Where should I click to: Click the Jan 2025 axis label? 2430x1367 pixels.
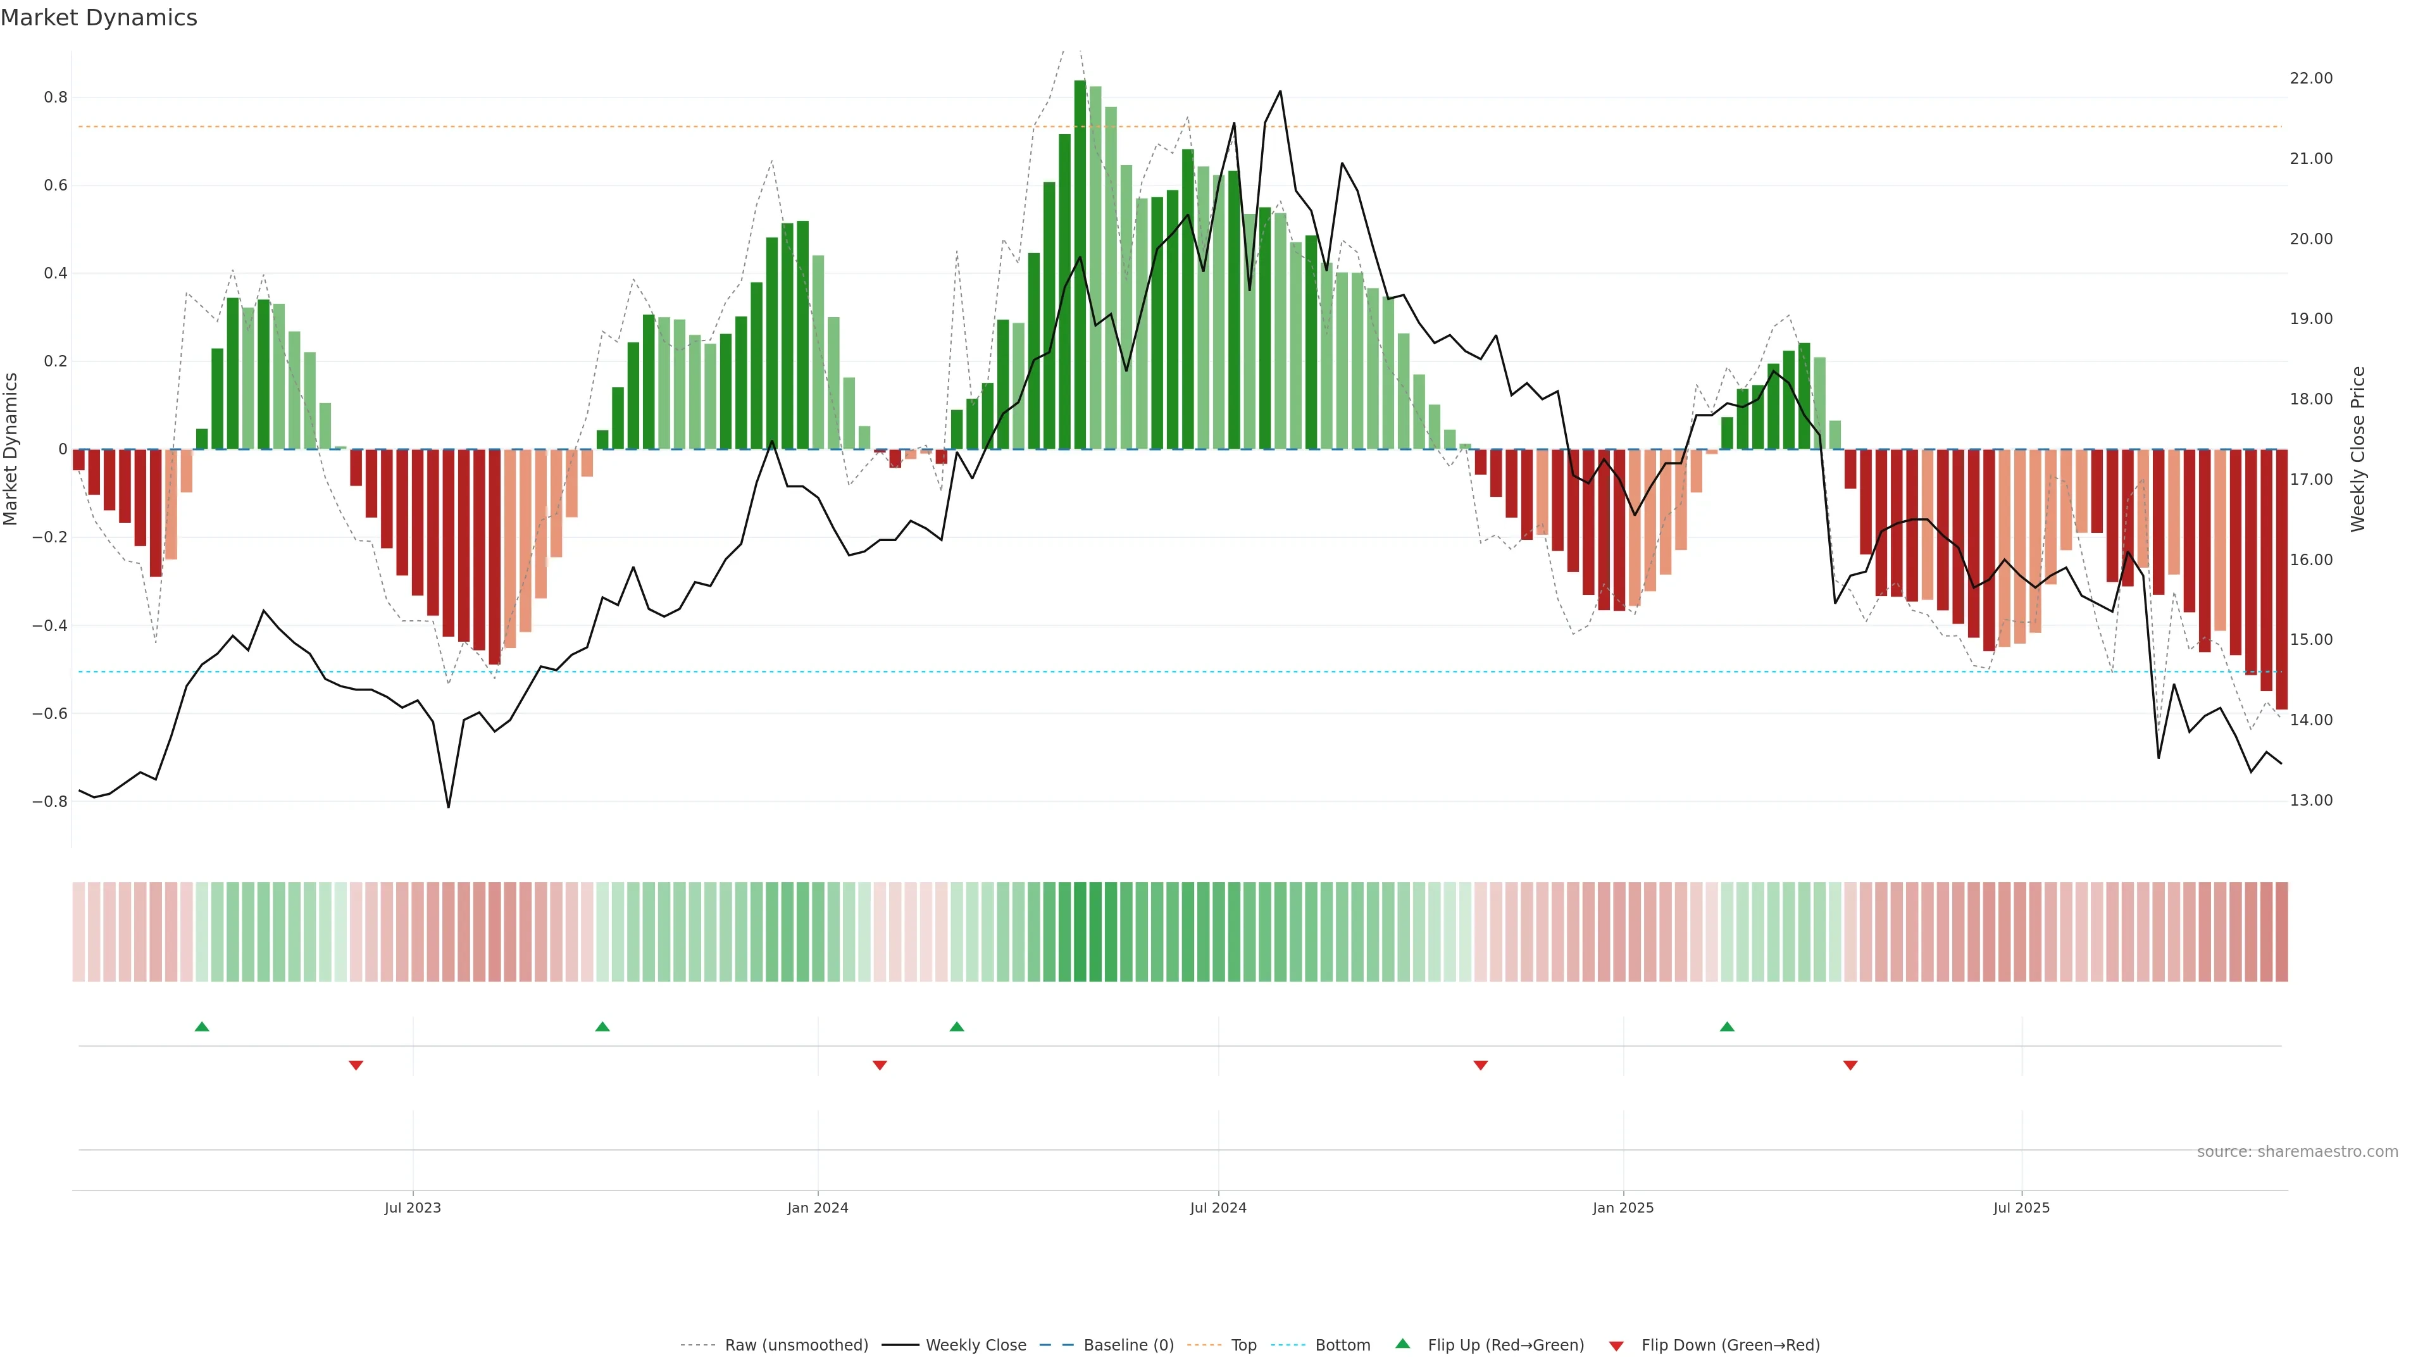(x=1623, y=1208)
